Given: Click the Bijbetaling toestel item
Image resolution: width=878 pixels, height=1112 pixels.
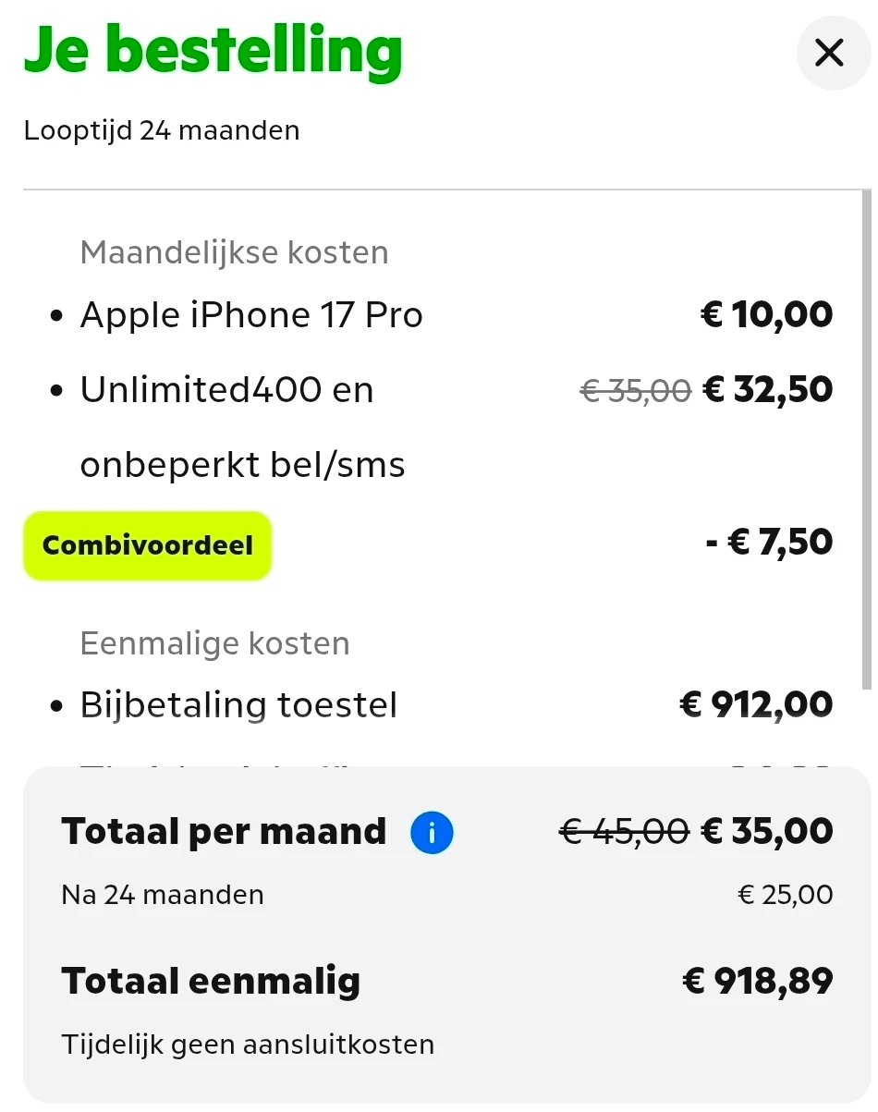Looking at the screenshot, I should click(x=238, y=705).
